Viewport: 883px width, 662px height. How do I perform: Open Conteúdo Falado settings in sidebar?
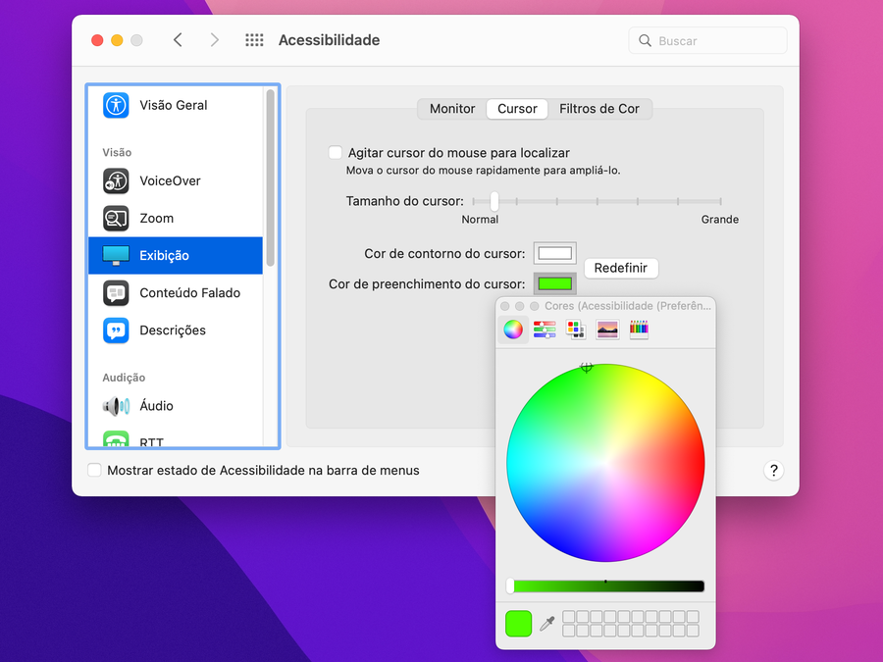(188, 293)
